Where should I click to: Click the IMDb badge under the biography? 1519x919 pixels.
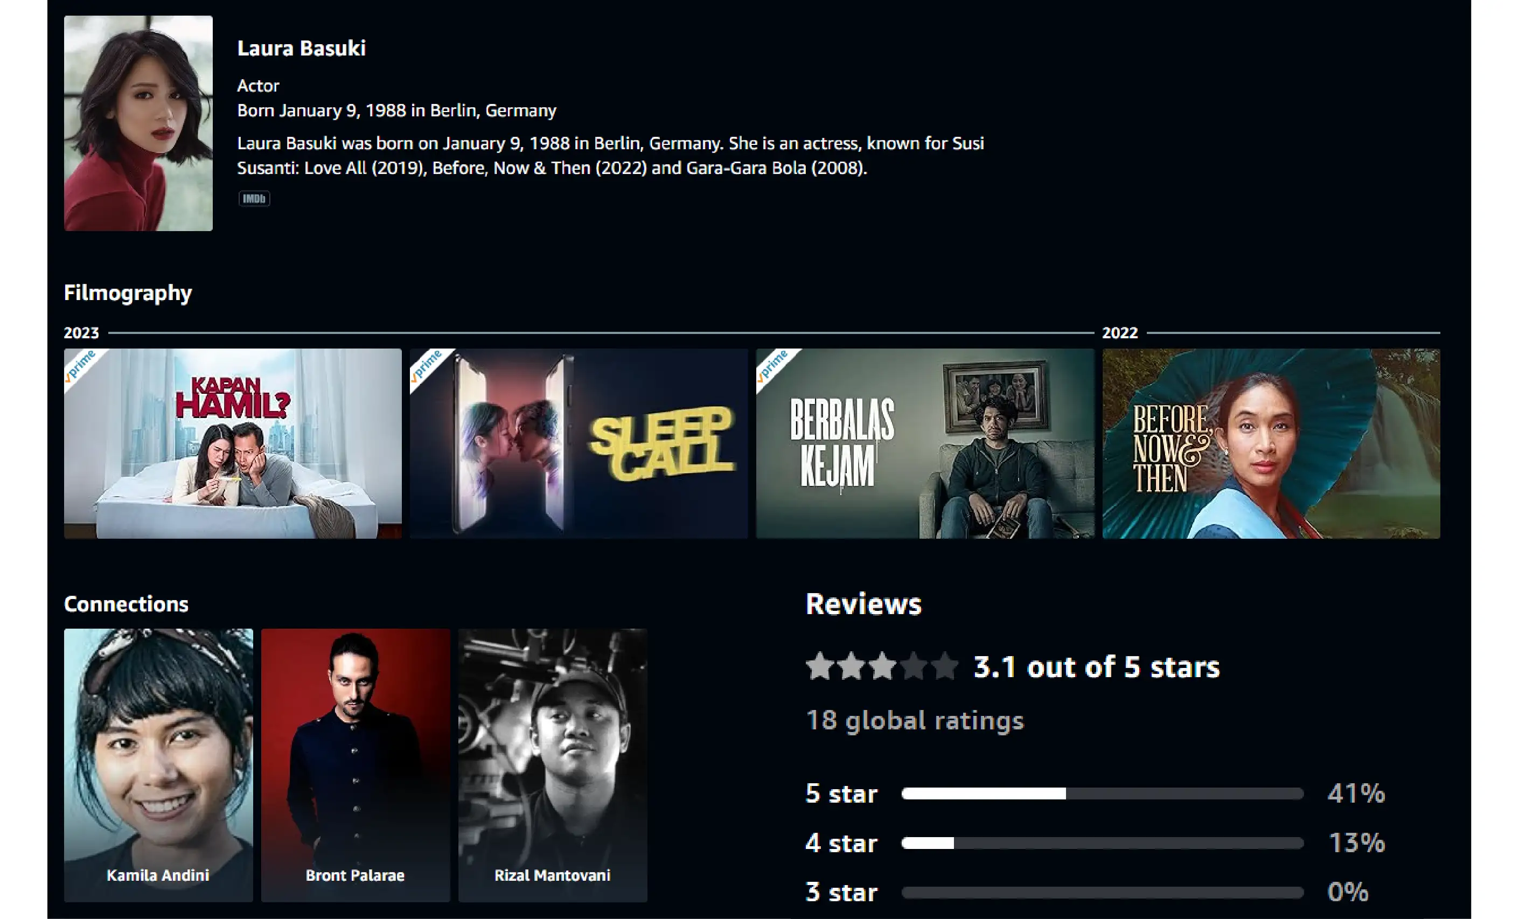tap(254, 198)
